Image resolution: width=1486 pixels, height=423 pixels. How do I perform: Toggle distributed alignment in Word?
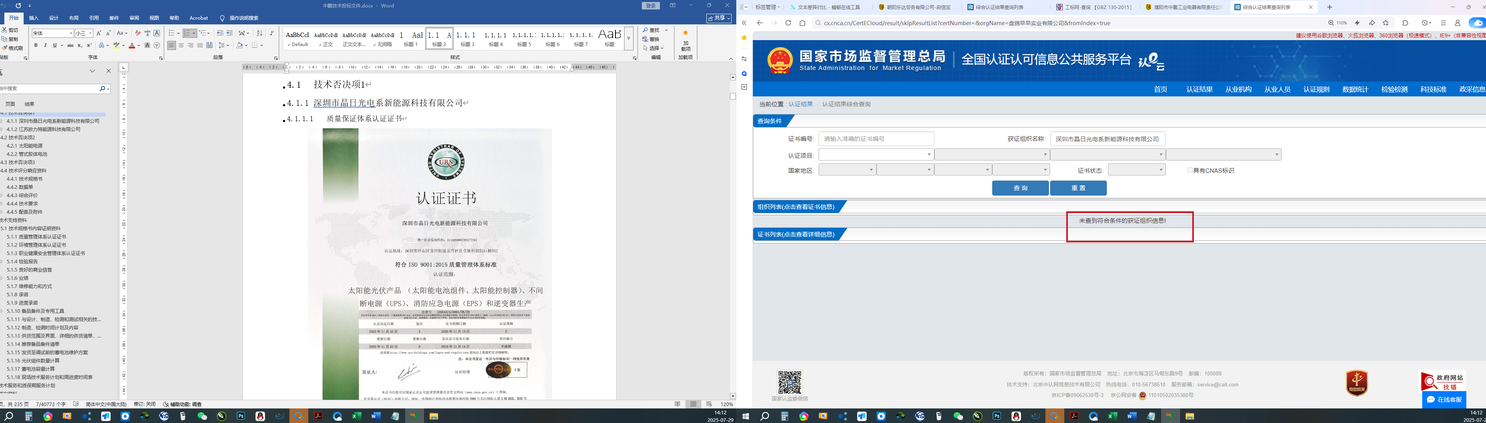point(209,46)
